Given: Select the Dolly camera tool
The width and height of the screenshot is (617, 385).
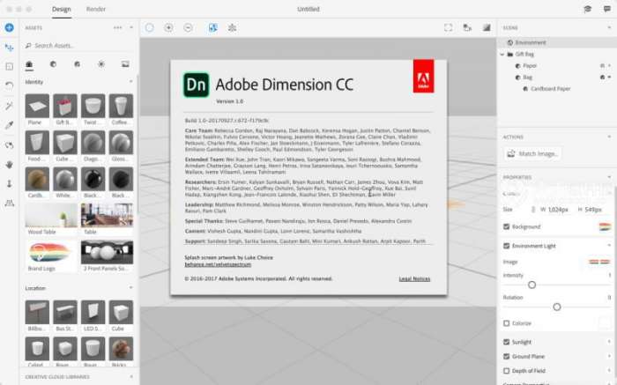Looking at the screenshot, I should point(9,183).
